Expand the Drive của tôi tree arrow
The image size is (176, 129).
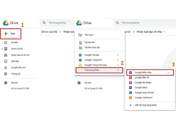(2, 49)
